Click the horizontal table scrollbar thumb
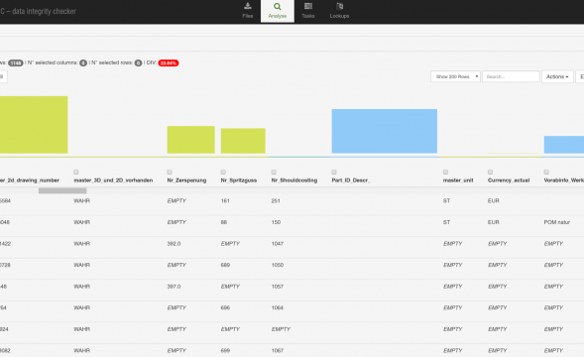The image size is (584, 357). tap(62, 190)
